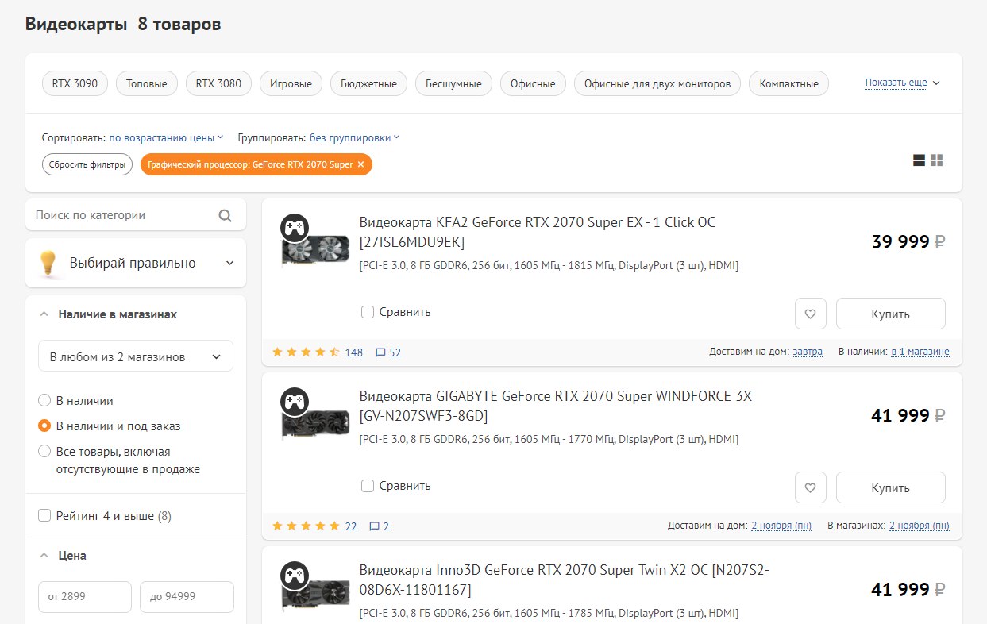The image size is (987, 624).
Task: Open KFA2 card star rating 148
Action: click(318, 352)
